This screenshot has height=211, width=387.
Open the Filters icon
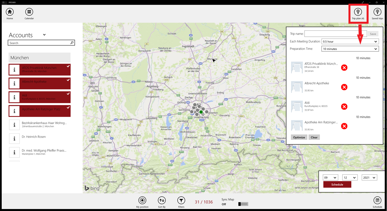coord(181,201)
